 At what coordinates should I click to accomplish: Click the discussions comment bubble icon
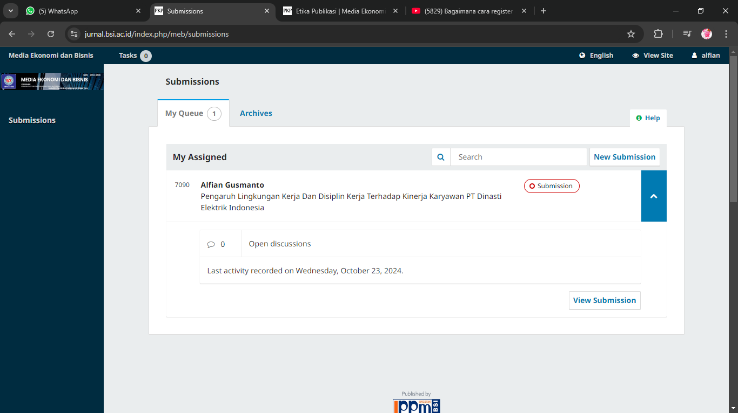click(211, 244)
